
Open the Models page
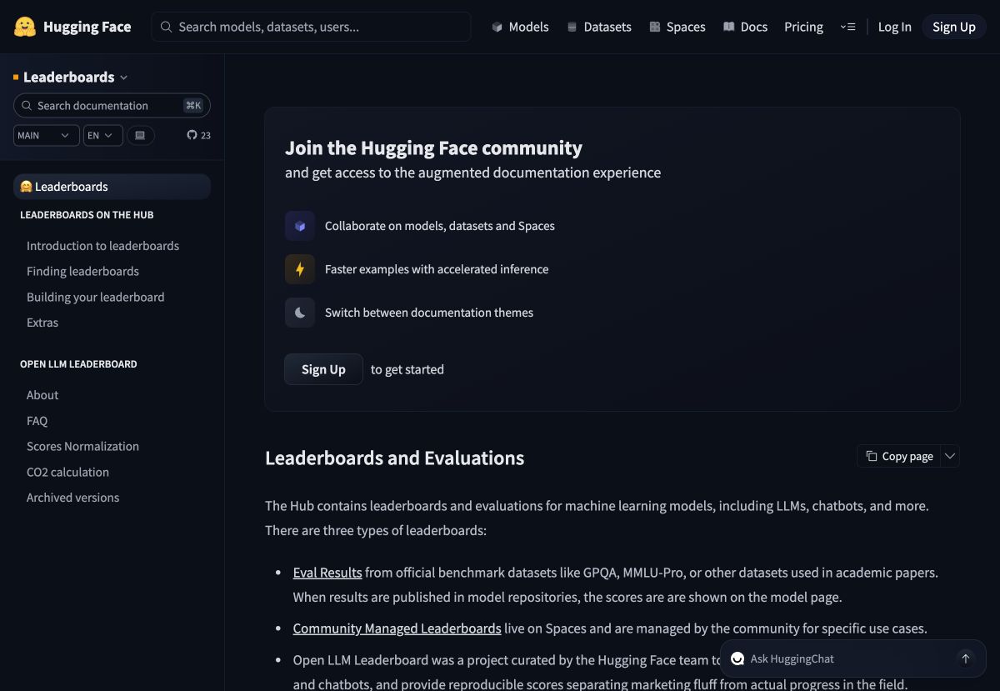(x=520, y=27)
